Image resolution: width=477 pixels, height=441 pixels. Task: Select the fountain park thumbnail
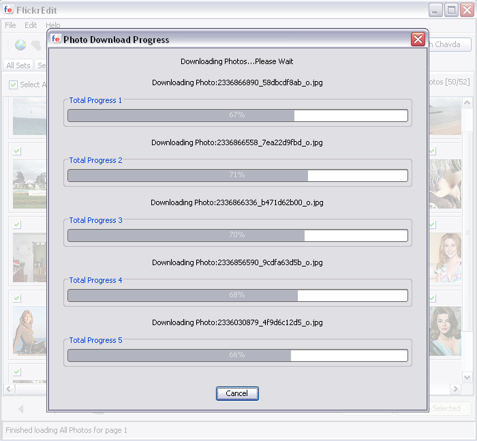(29, 183)
